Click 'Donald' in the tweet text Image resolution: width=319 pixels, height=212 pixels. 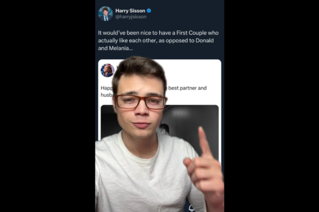(x=204, y=41)
